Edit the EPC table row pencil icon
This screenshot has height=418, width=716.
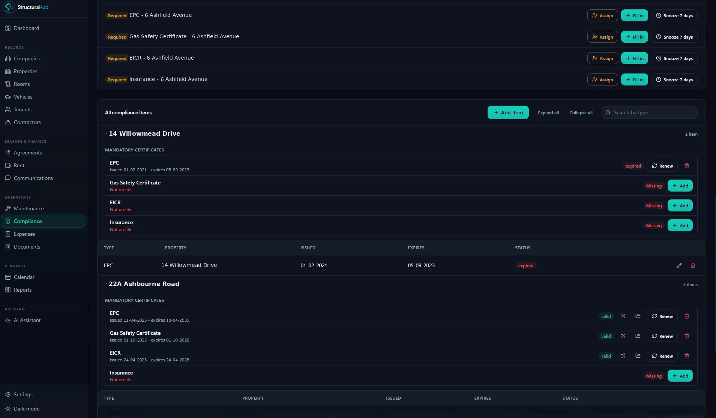(x=679, y=265)
